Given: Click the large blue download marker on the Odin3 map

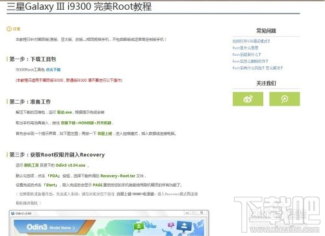Looking at the screenshot, I should [x=184, y=226].
